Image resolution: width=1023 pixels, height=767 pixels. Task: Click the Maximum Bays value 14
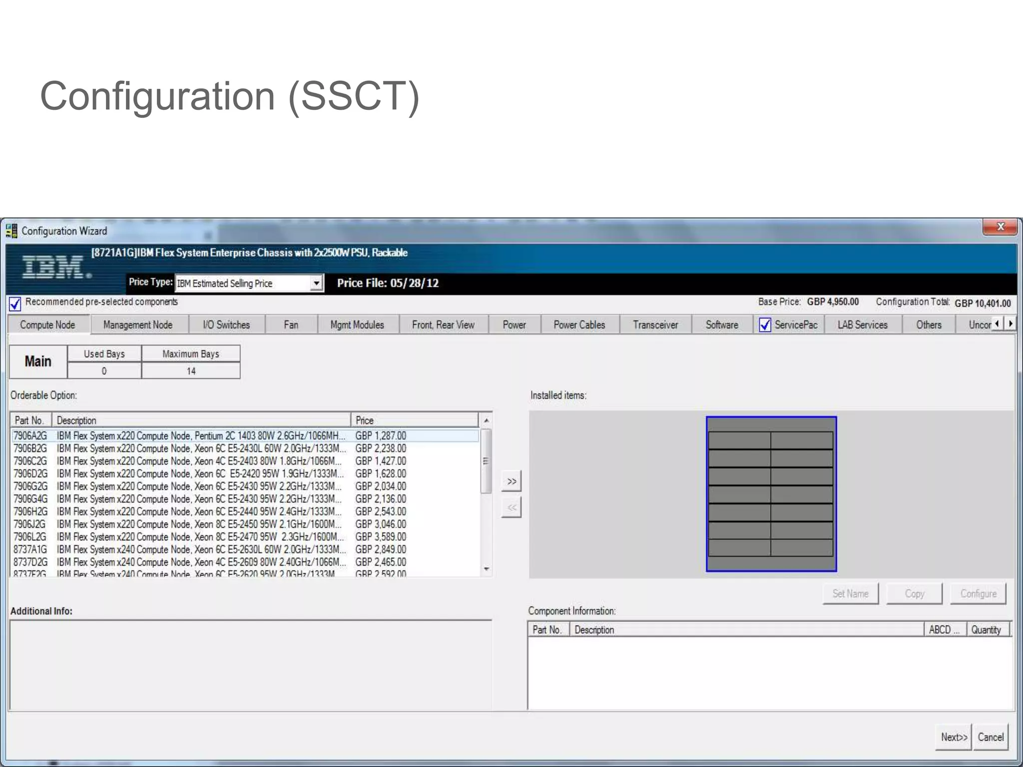(x=191, y=371)
